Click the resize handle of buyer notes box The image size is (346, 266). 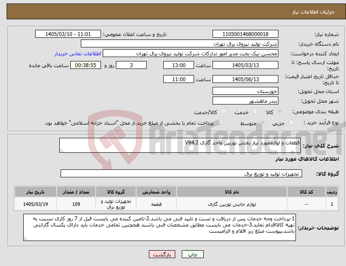click(25, 239)
